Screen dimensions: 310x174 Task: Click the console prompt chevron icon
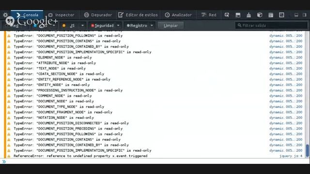tap(4, 161)
